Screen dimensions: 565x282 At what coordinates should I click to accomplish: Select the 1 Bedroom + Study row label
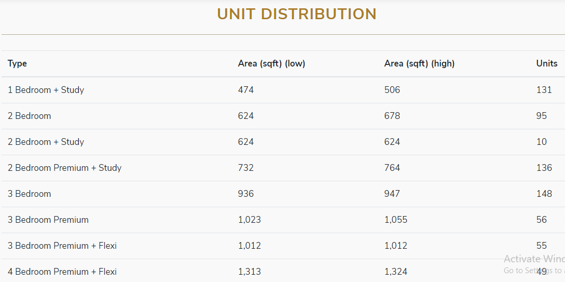tap(46, 90)
